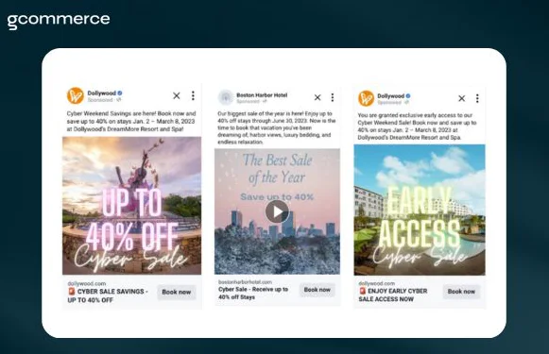Click the red siren emoji before CYBER SALE SAVINGS

[72, 292]
